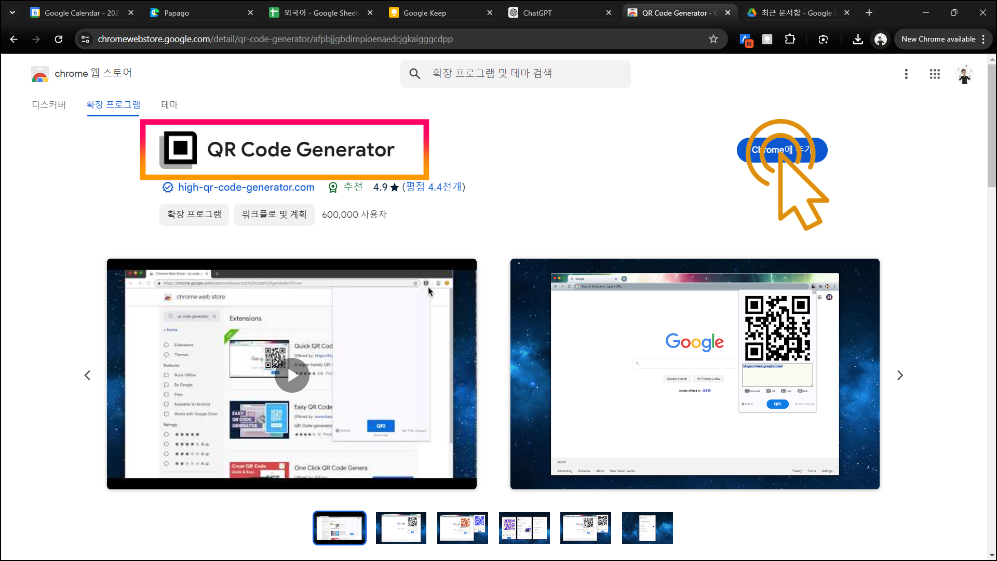Show next screenshot with right chevron
Viewport: 997px width, 561px height.
click(900, 375)
